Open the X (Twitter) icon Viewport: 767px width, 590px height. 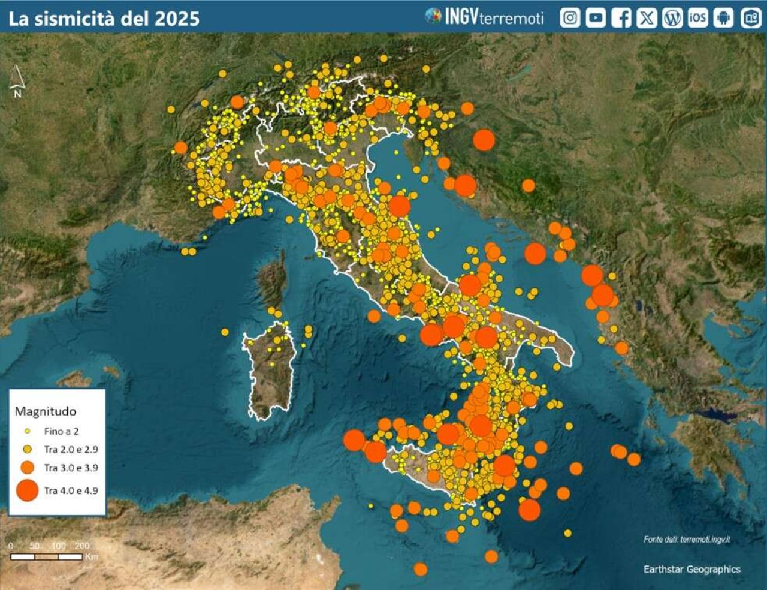(x=647, y=18)
